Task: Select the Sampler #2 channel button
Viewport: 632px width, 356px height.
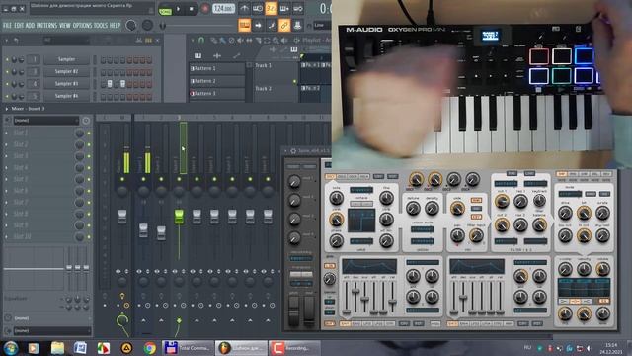Action: pyautogui.click(x=66, y=71)
